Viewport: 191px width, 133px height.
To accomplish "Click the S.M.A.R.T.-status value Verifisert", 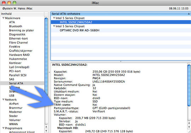I will coord(99,111).
